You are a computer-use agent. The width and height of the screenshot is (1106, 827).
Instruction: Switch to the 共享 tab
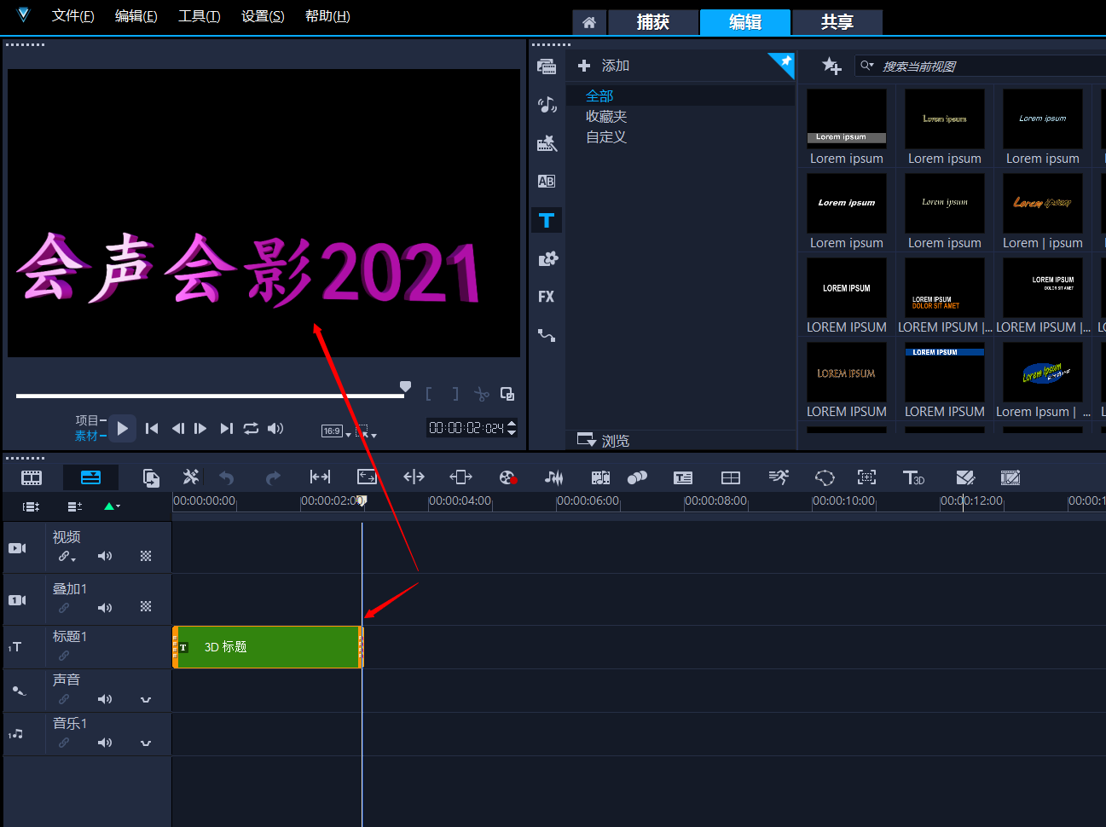pyautogui.click(x=837, y=22)
